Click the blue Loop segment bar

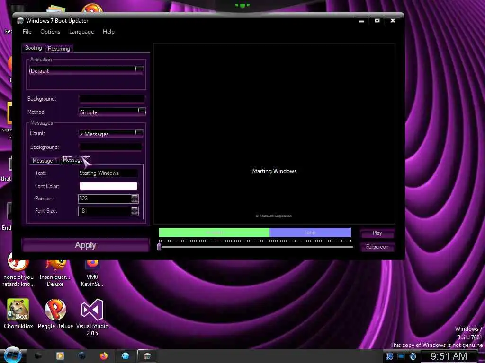point(310,233)
